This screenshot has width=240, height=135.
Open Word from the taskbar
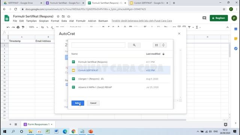pyautogui.click(x=56, y=132)
